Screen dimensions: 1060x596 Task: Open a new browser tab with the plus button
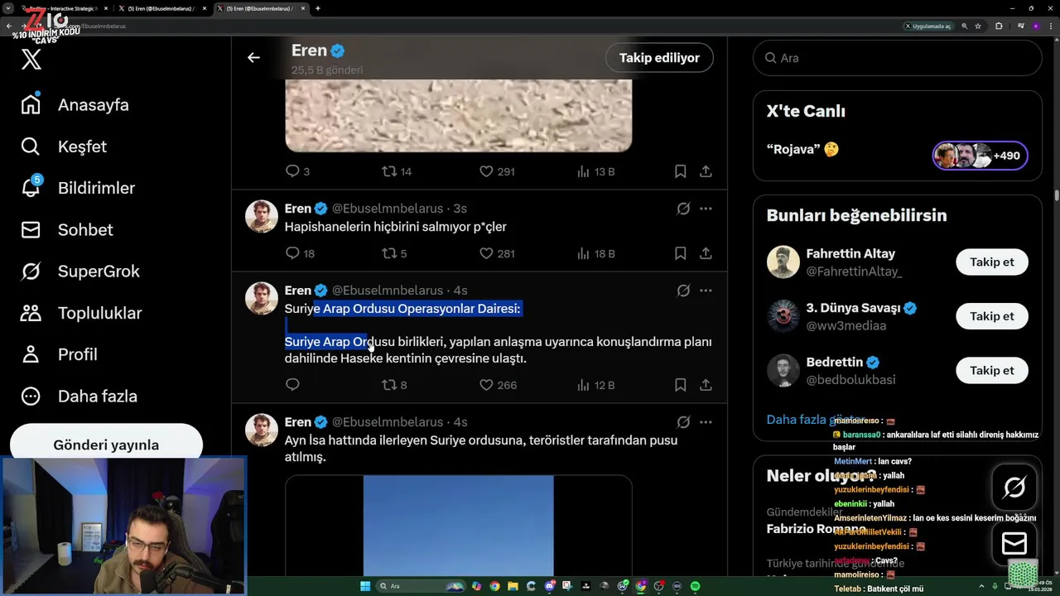(318, 8)
